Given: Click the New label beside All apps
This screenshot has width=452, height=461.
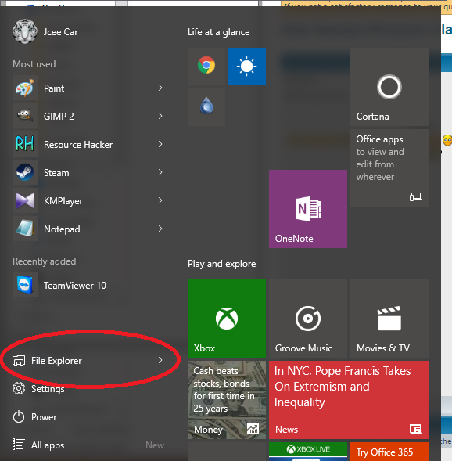Looking at the screenshot, I should point(155,445).
